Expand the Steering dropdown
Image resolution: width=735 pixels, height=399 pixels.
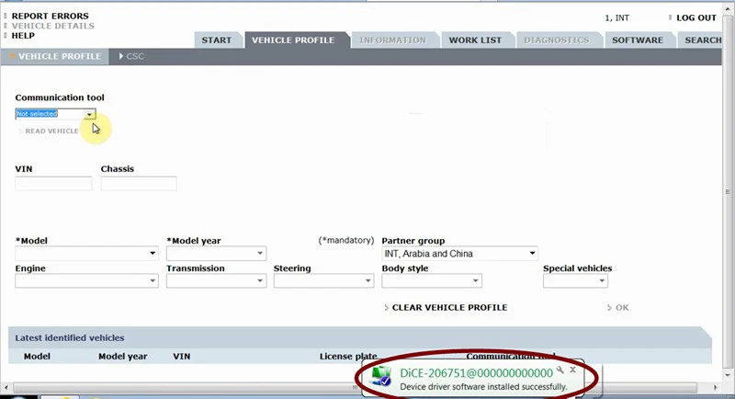[324, 280]
